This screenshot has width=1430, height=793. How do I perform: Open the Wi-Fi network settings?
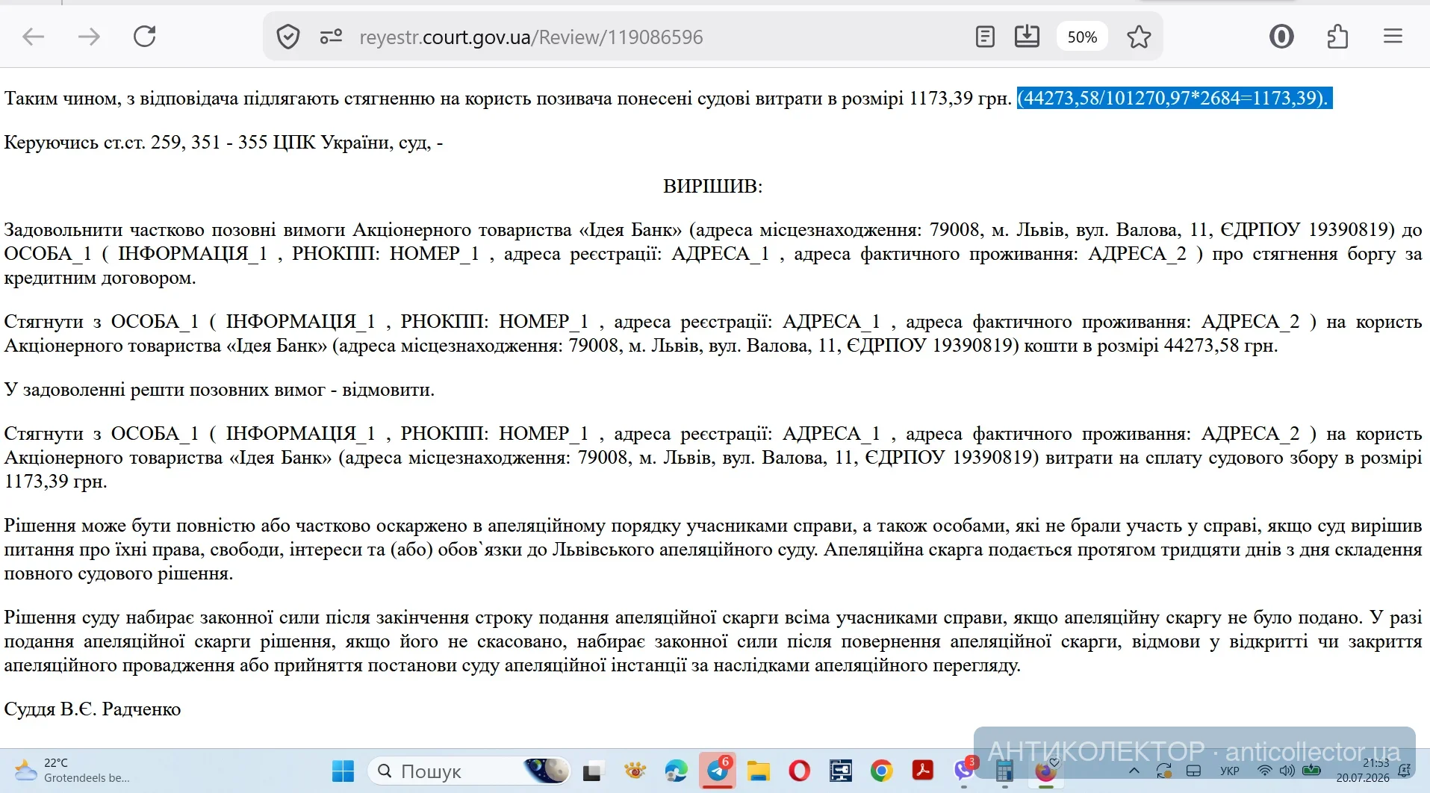[x=1264, y=771]
